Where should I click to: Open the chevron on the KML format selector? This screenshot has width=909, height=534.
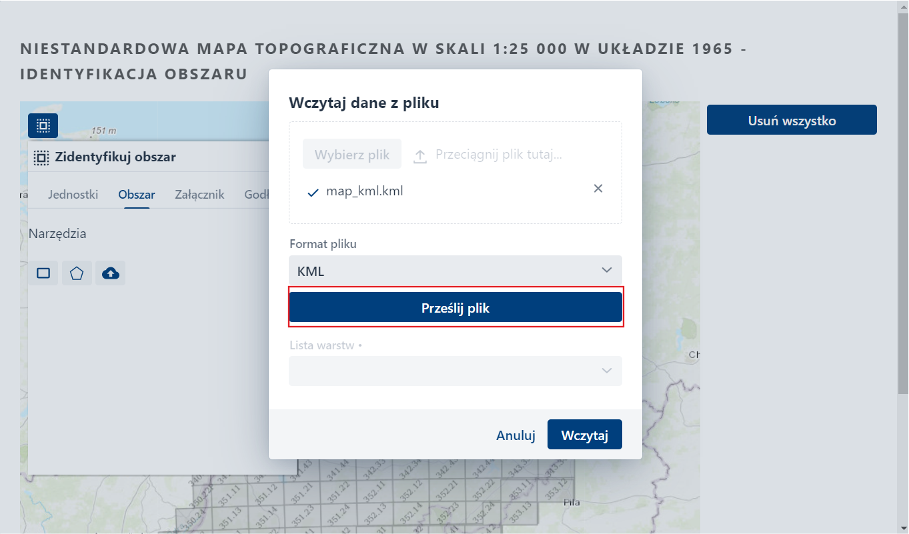tap(606, 270)
